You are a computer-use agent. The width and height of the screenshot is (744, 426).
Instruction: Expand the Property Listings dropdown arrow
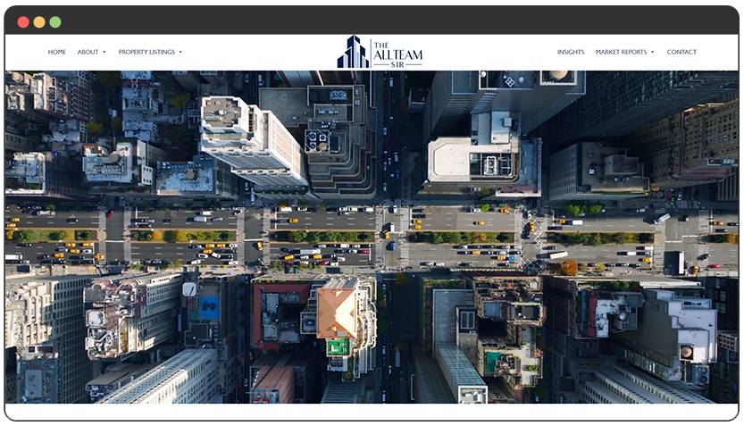[x=180, y=52]
